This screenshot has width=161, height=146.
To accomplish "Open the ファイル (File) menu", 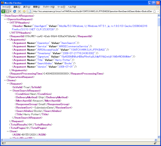I will pos(6,7).
